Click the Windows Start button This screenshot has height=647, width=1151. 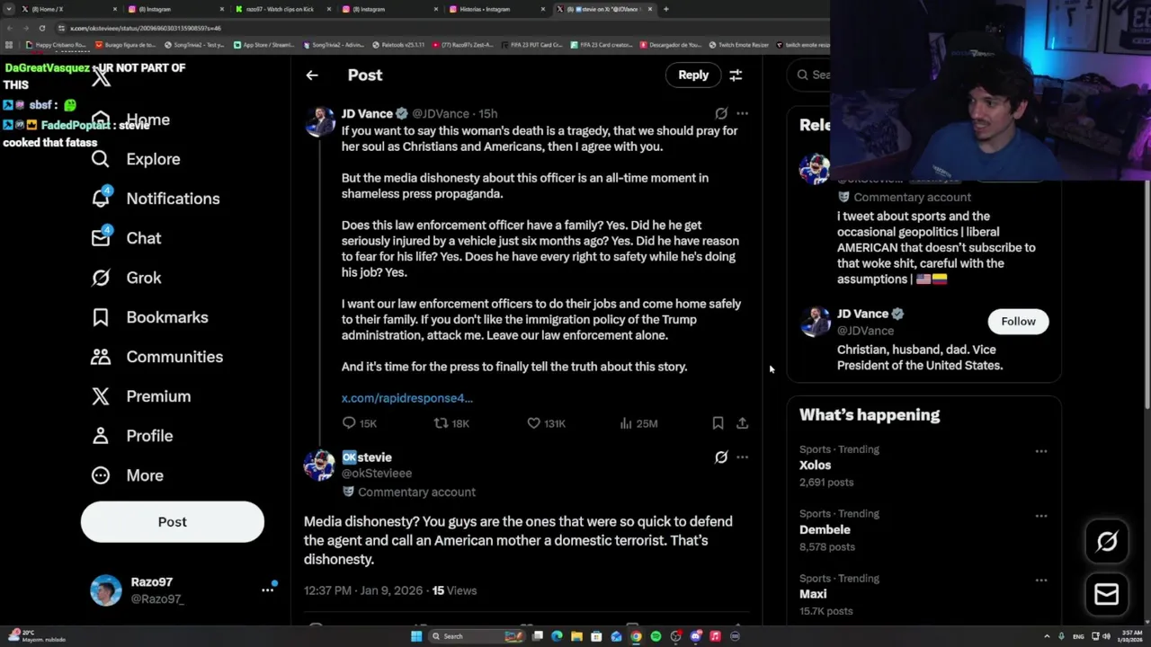coord(415,636)
